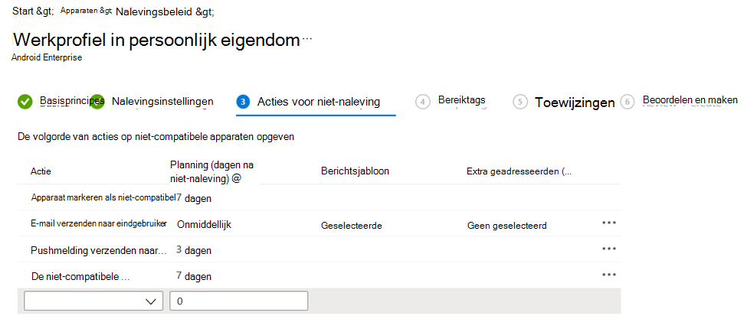Click 3 dagen schedule for Pushmelding
This screenshot has width=747, height=319.
[x=193, y=250]
